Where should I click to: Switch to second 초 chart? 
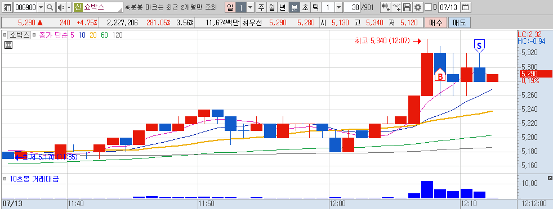[305, 7]
